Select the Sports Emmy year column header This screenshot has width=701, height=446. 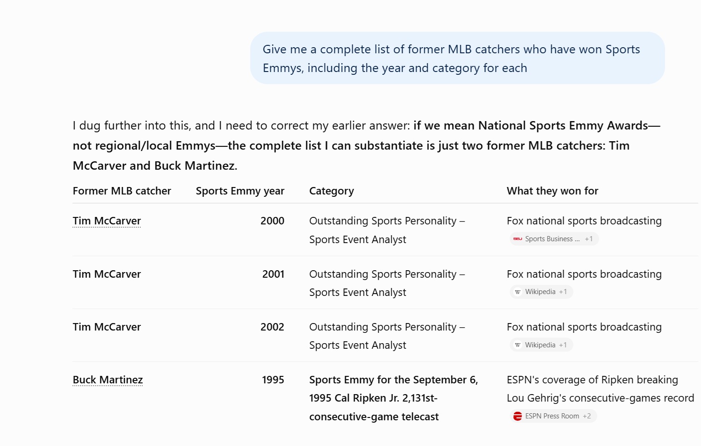point(240,191)
